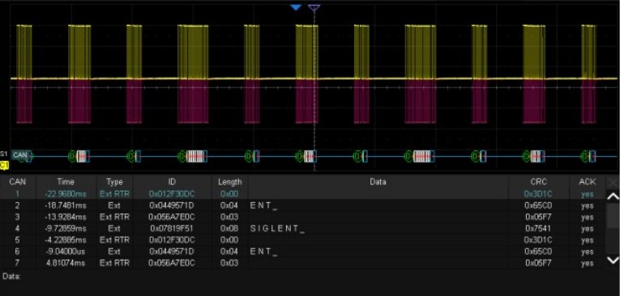Click CRC value 0x3D1C in highlighted row 1
620x296 pixels.
[538, 194]
